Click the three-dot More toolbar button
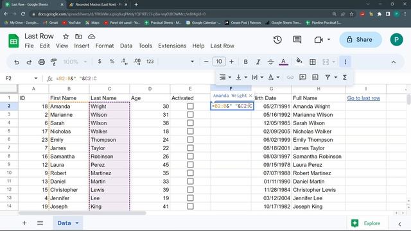The width and height of the screenshot is (411, 231). point(345,62)
